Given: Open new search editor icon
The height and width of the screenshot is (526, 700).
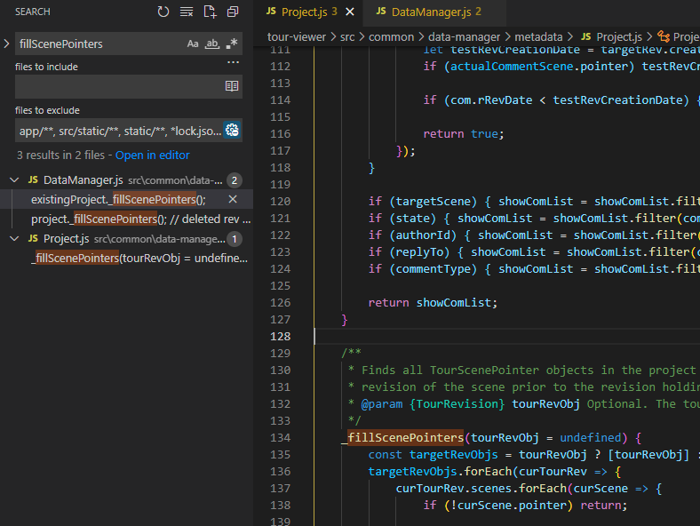Looking at the screenshot, I should (x=210, y=12).
